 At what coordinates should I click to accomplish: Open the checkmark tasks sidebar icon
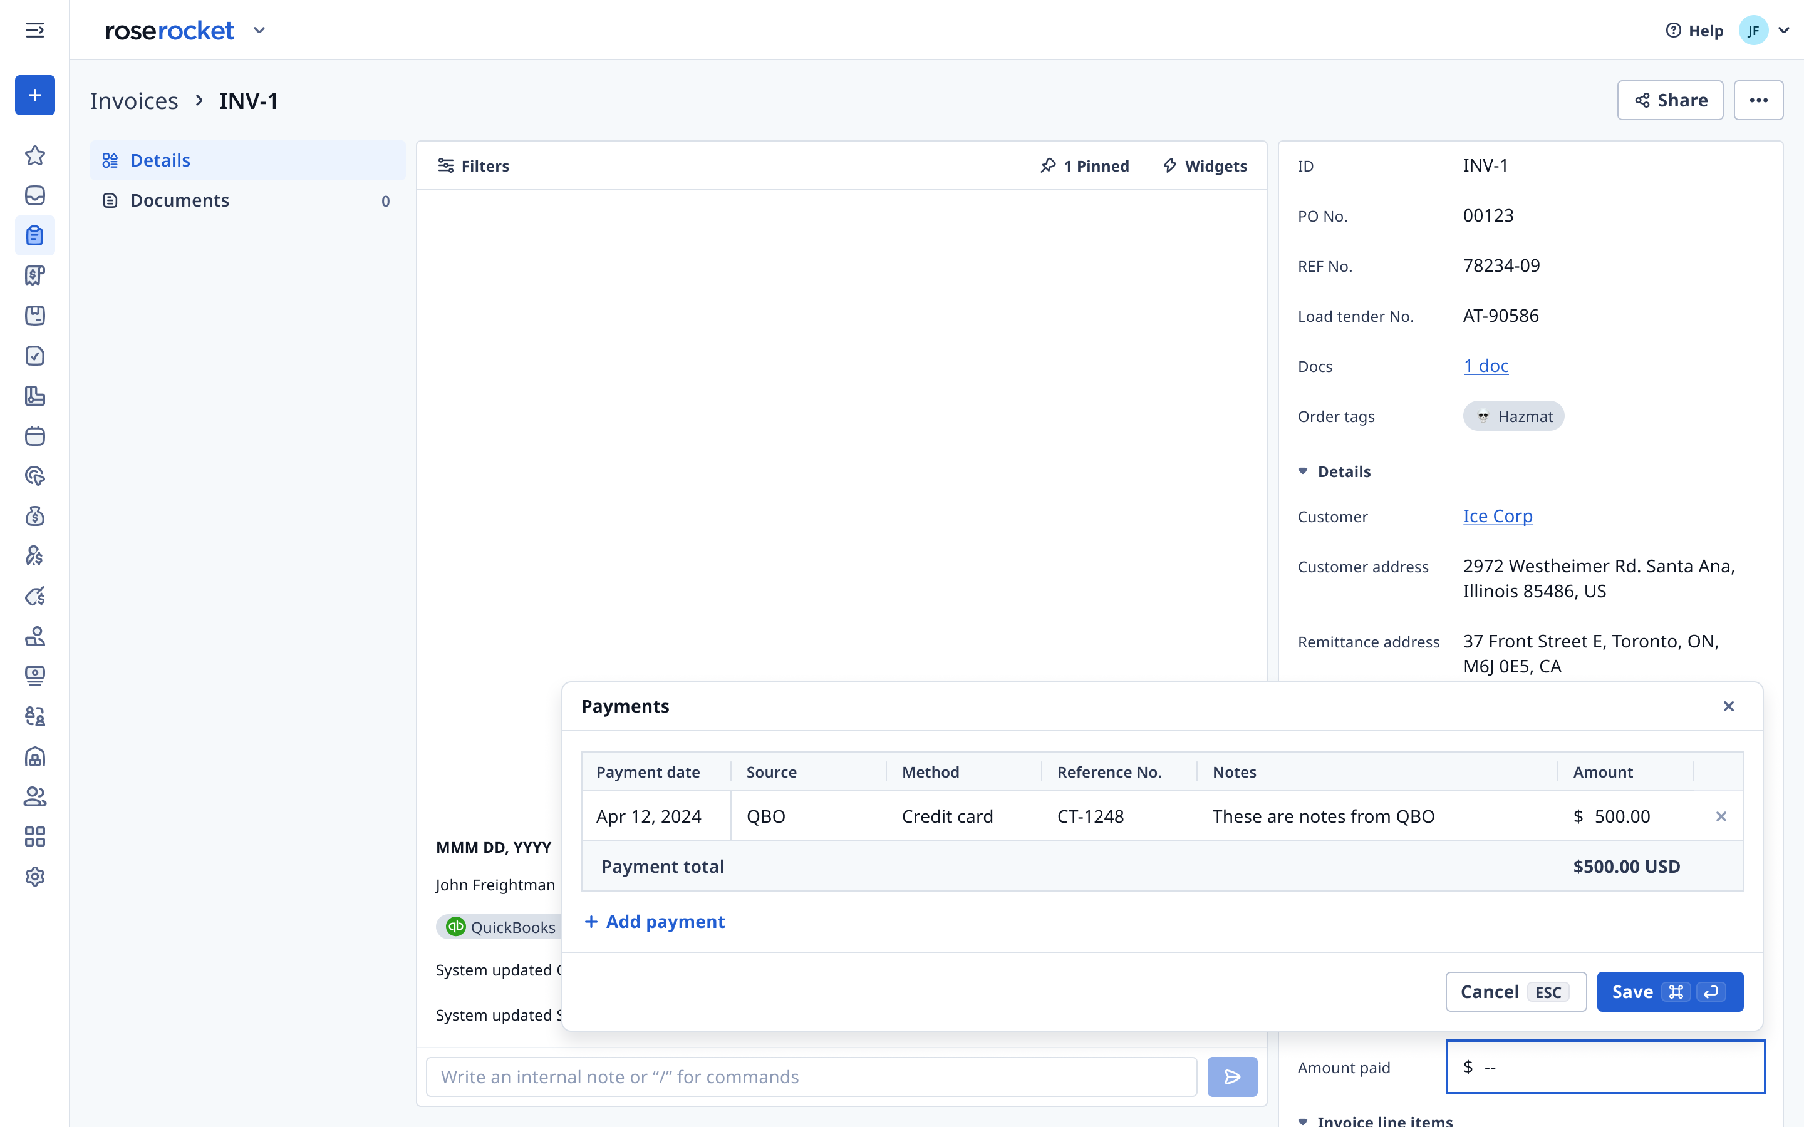[35, 356]
